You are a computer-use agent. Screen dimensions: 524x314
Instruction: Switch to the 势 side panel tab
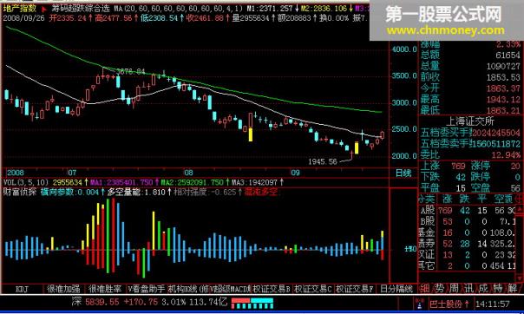[x=440, y=288]
